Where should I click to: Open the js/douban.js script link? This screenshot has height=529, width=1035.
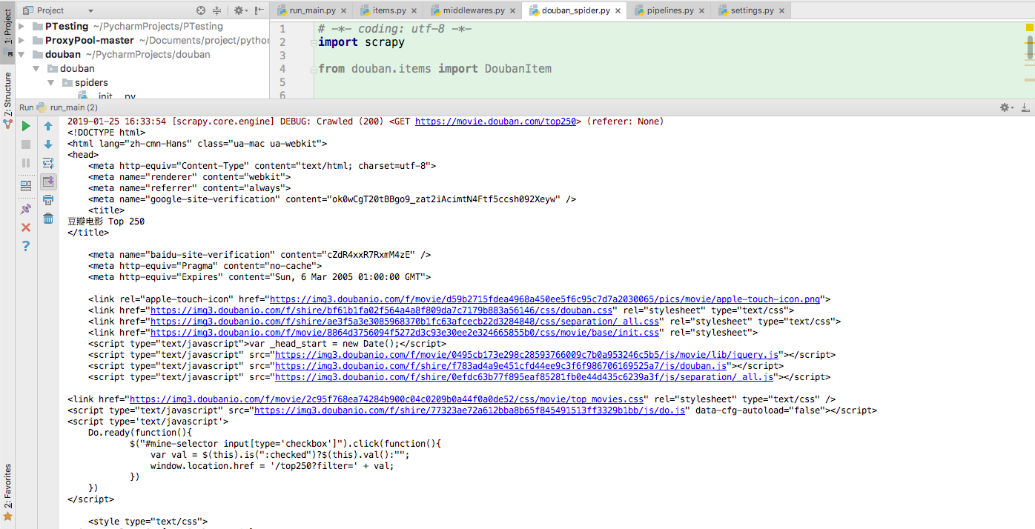501,366
